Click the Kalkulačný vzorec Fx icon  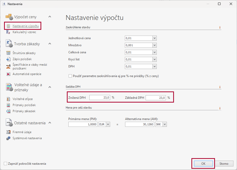tap(8, 32)
